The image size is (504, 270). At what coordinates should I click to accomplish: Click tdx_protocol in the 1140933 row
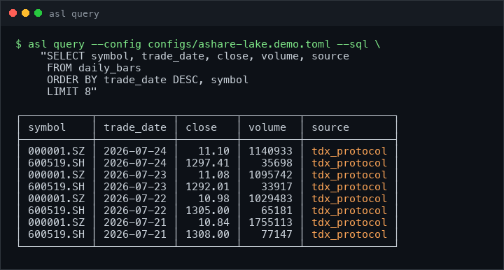click(349, 152)
